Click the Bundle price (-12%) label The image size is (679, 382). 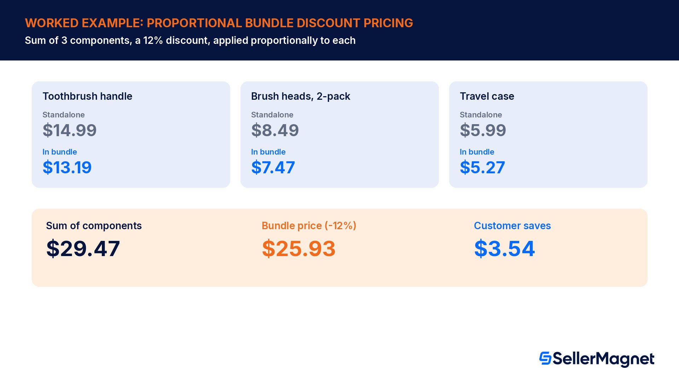[309, 226]
